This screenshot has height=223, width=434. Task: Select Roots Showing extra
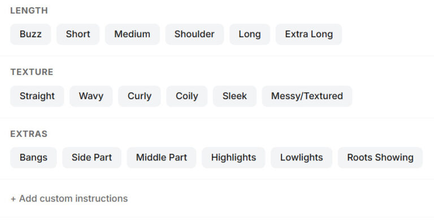(x=380, y=158)
